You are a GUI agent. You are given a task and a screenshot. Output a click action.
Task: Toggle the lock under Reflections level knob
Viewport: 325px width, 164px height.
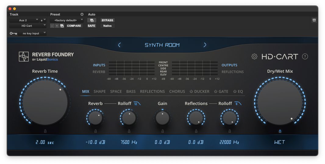[x=196, y=131]
